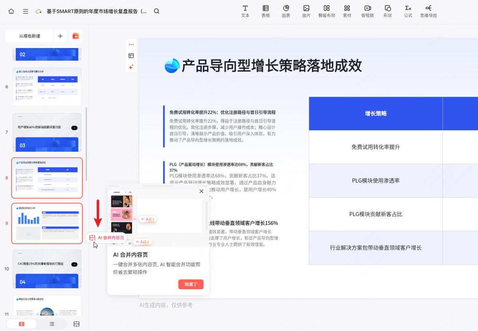Select slide 10 section thumbnail 04
This screenshot has height=331, width=478.
click(x=47, y=269)
